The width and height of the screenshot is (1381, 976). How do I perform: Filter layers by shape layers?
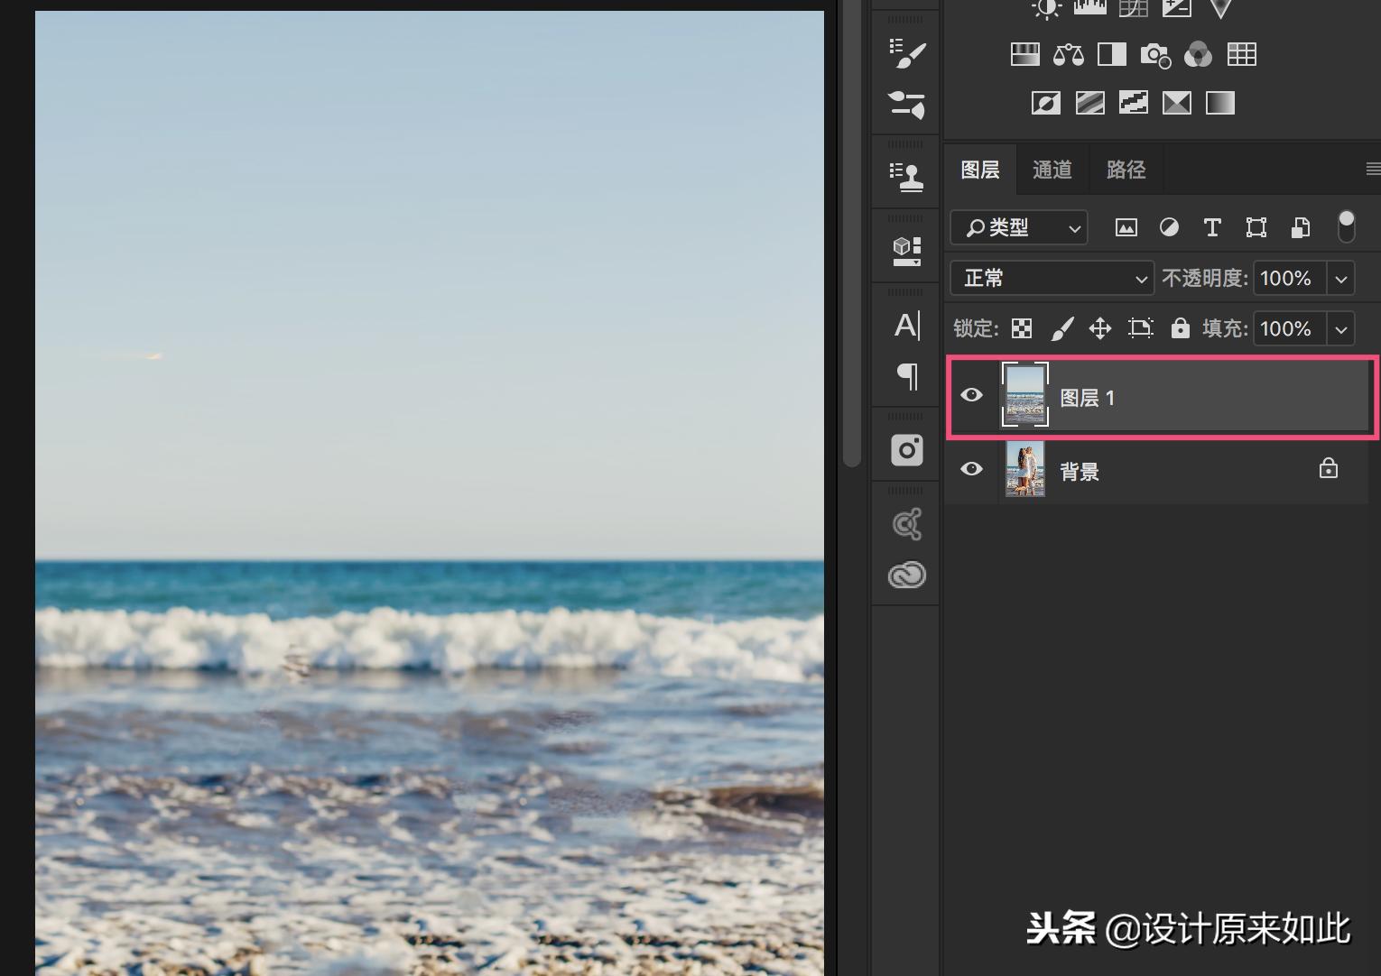[x=1256, y=227]
